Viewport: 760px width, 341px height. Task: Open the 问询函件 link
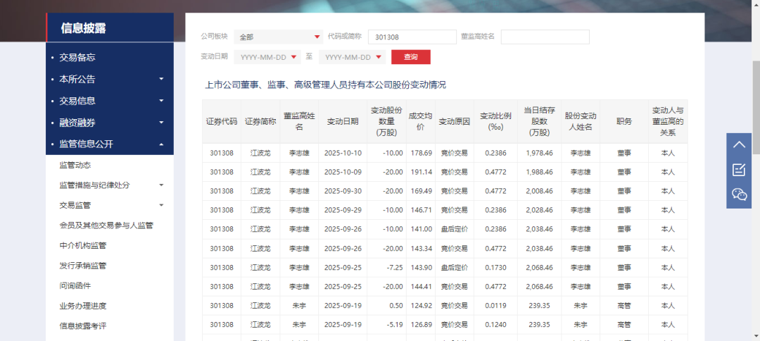[x=75, y=285]
